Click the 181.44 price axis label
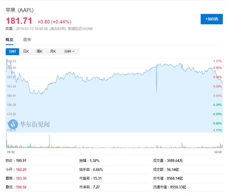The width and height of the screenshot is (228, 193). click(x=11, y=87)
